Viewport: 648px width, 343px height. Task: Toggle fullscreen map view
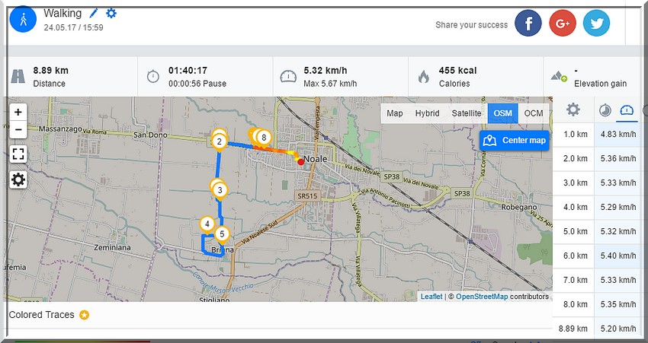(x=18, y=154)
